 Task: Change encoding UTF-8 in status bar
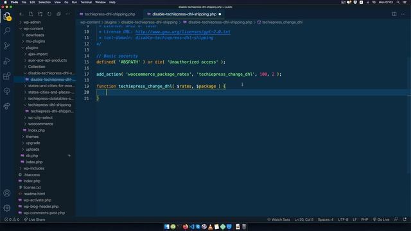point(343,219)
